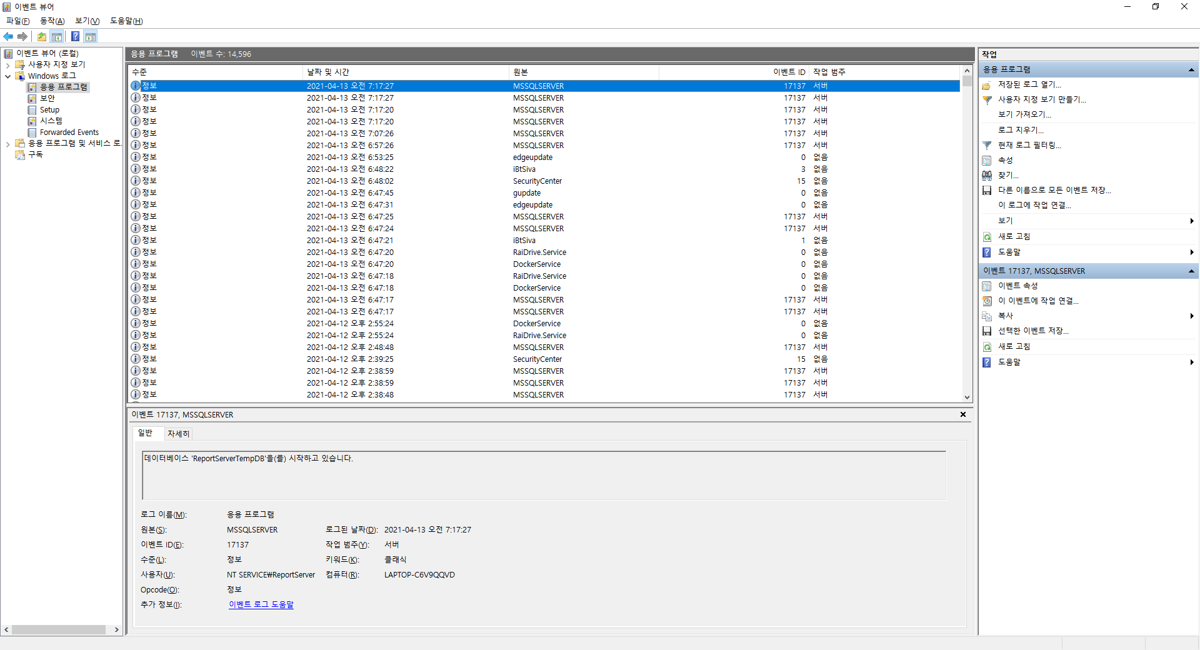Open the 보기 submenu arrow in actions pane

(x=1192, y=221)
